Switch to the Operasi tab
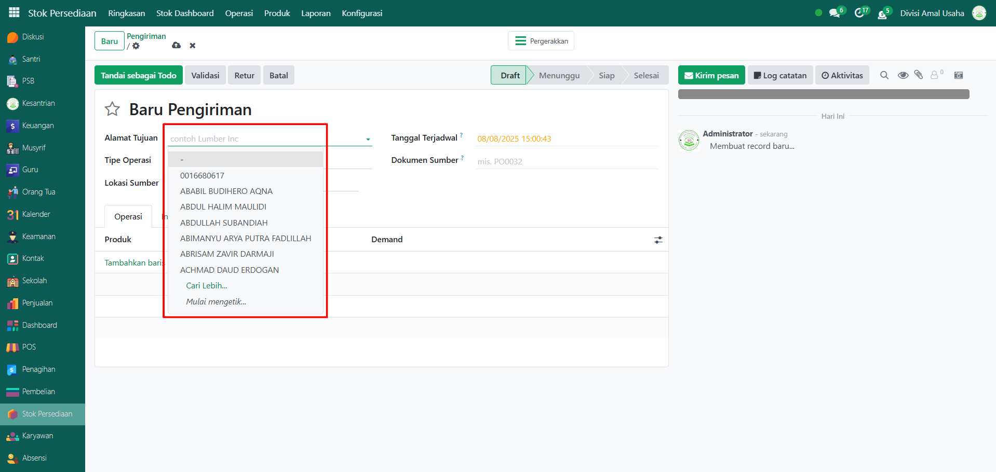Viewport: 996px width, 472px height. 128,217
